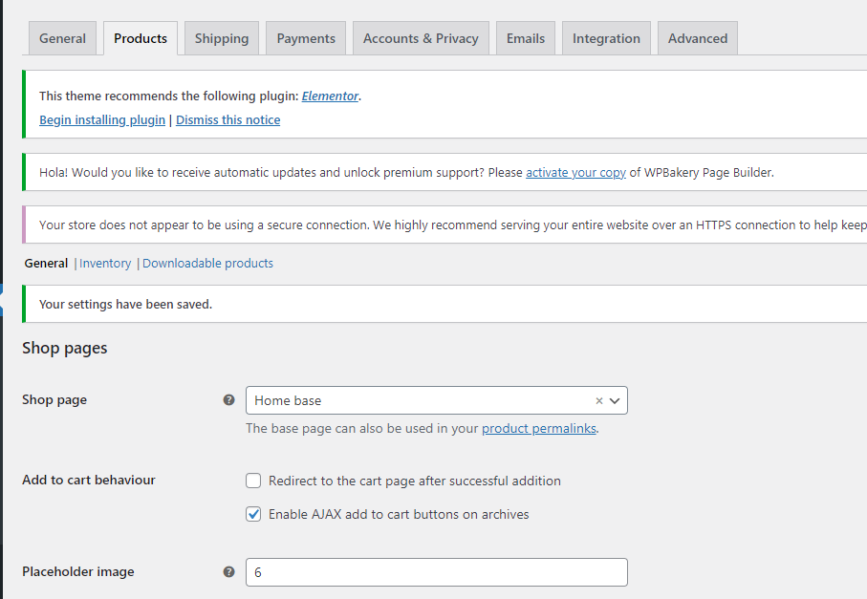The image size is (867, 599).
Task: Open the Accounts & Privacy tab
Action: [421, 39]
